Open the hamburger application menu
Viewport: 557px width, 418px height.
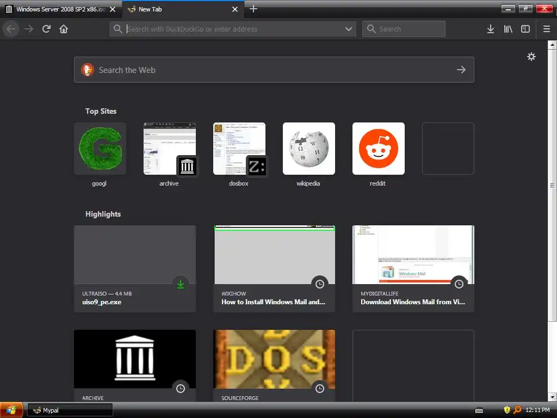coord(546,29)
